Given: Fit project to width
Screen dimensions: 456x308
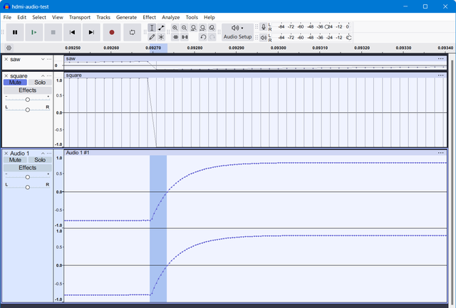Looking at the screenshot, I should click(202, 28).
